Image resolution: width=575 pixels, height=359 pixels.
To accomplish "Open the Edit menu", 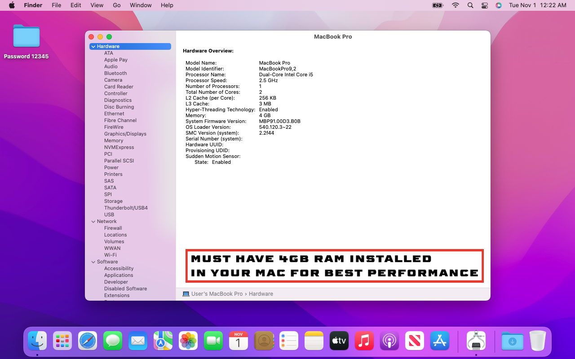I will click(x=76, y=5).
